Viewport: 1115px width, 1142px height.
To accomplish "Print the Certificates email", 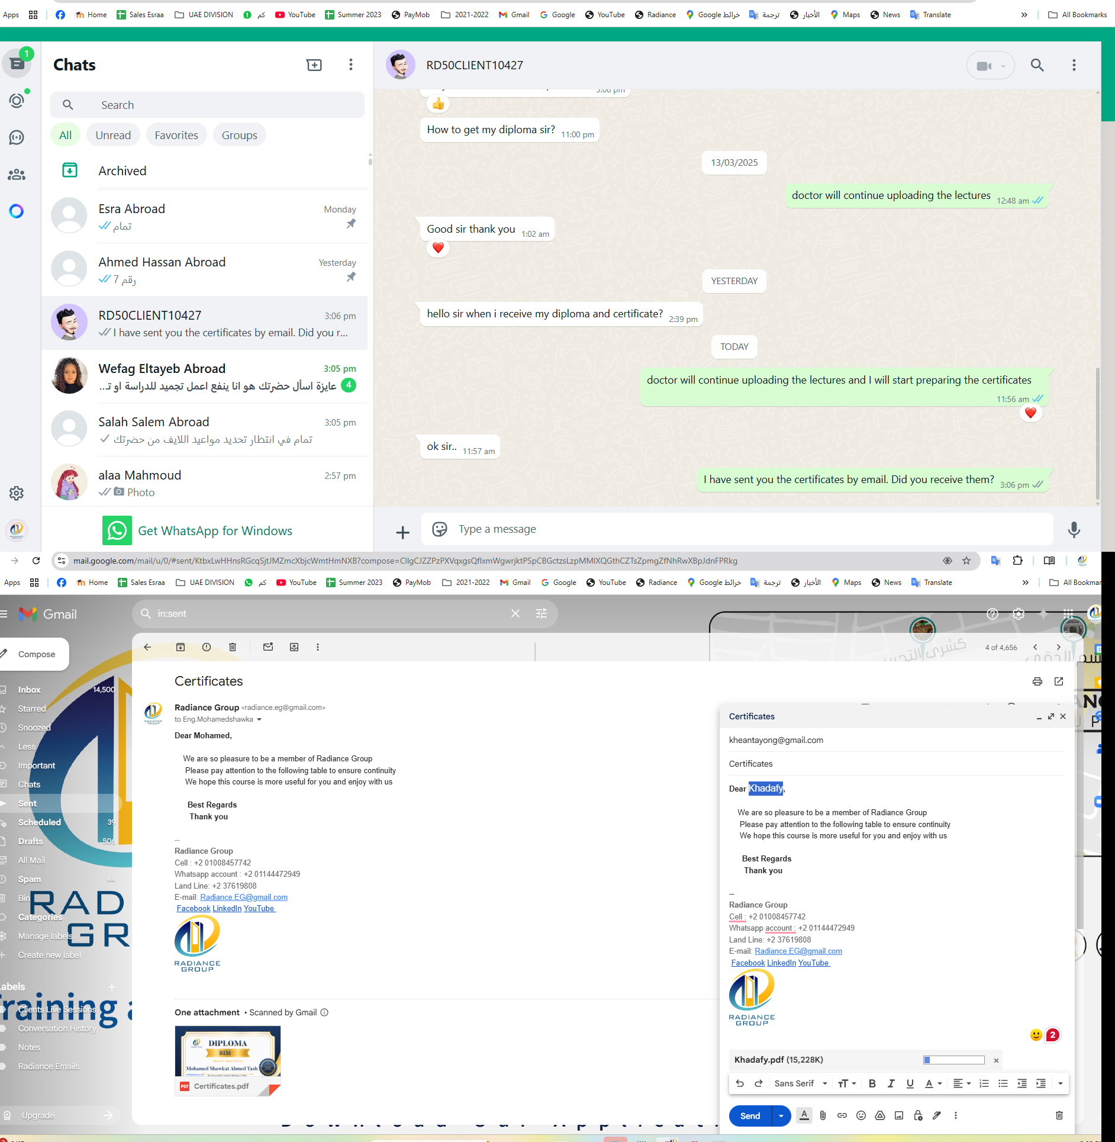I will (1037, 681).
